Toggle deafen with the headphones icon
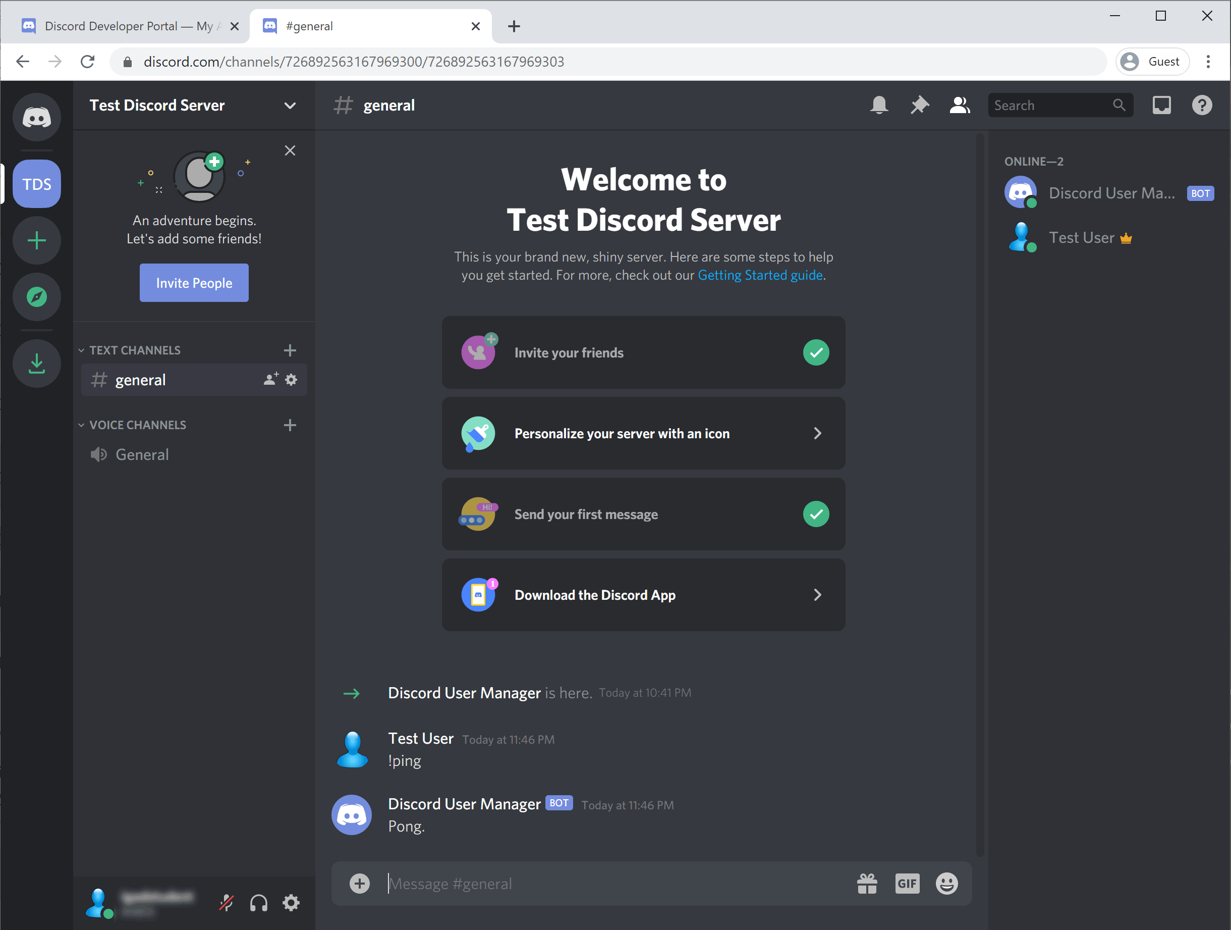This screenshot has width=1231, height=930. click(x=259, y=902)
